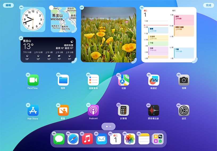The height and width of the screenshot is (151, 217).
Task: Tap the Reminders (提醒事項) app icon
Action: click(x=93, y=80)
